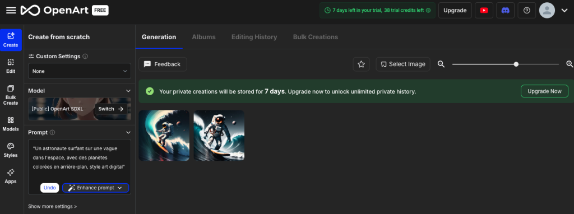This screenshot has width=574, height=214.
Task: Switch to the Albums tab
Action: click(203, 37)
